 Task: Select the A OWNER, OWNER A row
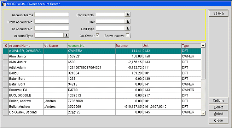102,51
